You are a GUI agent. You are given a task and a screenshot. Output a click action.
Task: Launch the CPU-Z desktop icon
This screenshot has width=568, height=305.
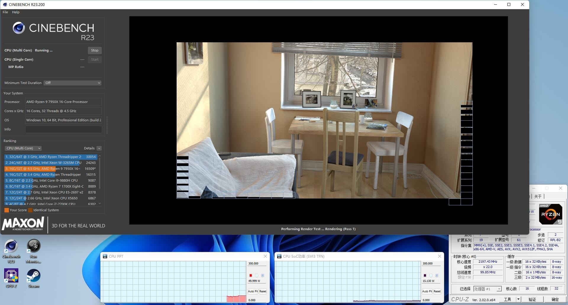click(11, 278)
